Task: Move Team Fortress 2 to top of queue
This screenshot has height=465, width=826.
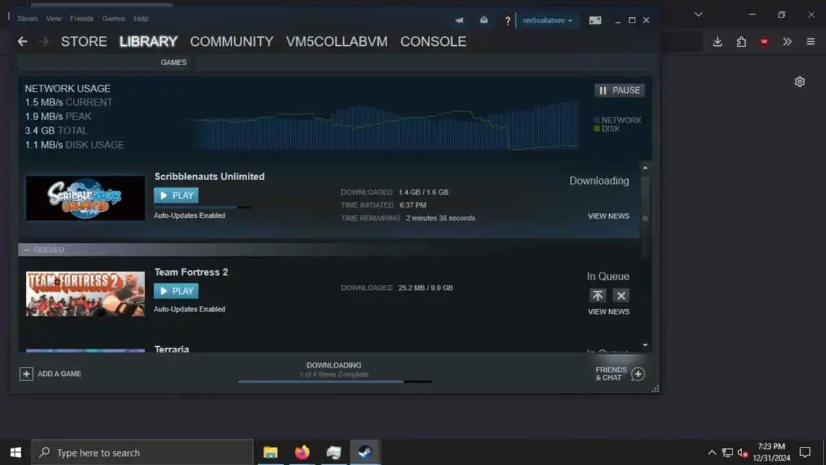Action: 598,296
